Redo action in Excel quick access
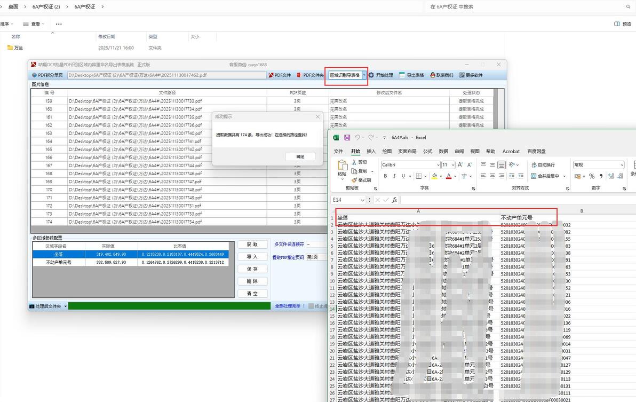The height and width of the screenshot is (402, 636). pyautogui.click(x=371, y=138)
